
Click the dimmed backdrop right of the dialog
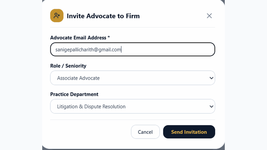[x=246, y=75]
